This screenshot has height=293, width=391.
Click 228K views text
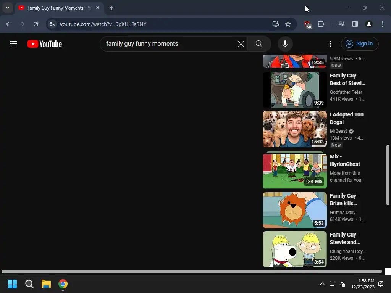coord(341,258)
